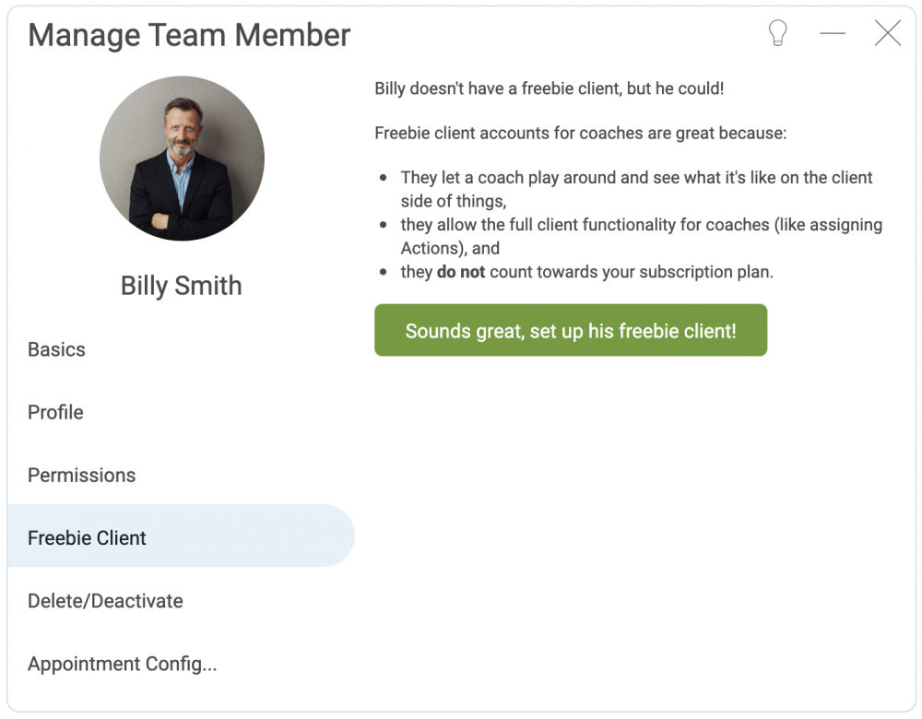Viewport: 922px width, 719px height.
Task: Click the bullet about coach playing around
Action: point(636,189)
